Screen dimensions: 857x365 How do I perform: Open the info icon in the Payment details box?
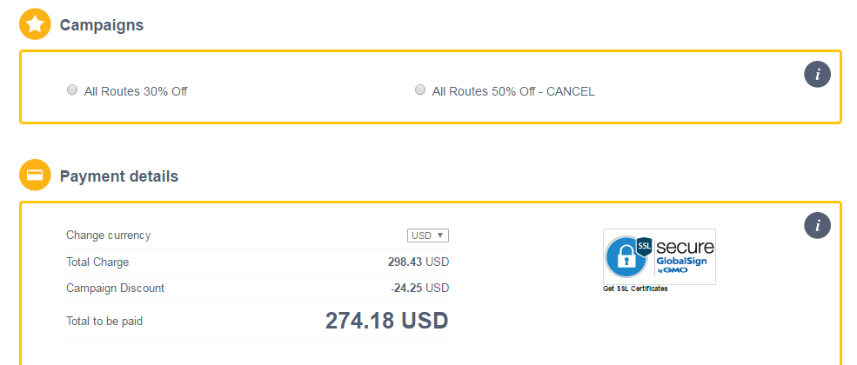pyautogui.click(x=817, y=226)
